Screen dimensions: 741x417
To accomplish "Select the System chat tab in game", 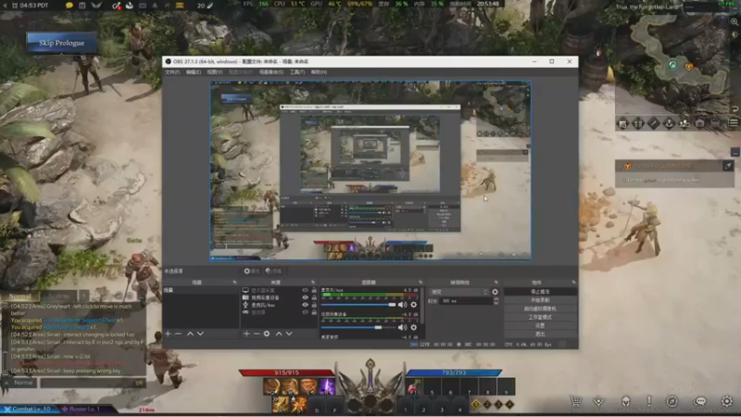I will point(58,297).
